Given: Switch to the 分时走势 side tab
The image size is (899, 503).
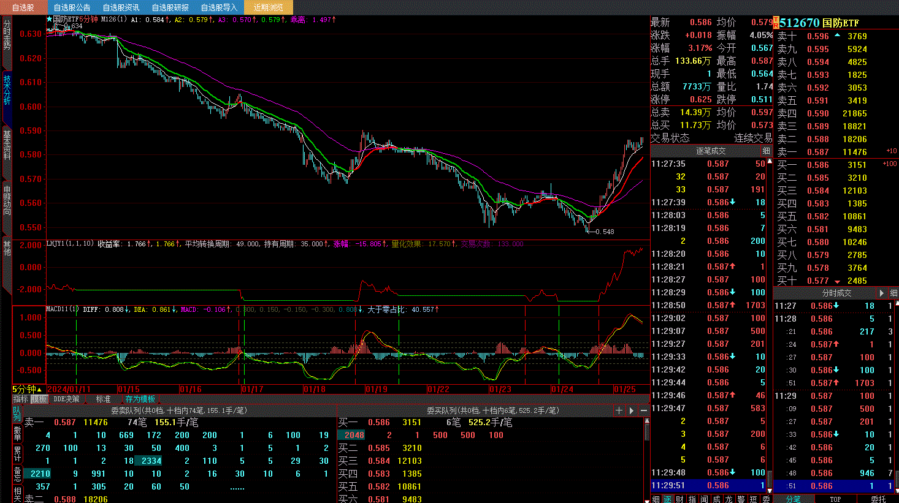Looking at the screenshot, I should pos(7,36).
